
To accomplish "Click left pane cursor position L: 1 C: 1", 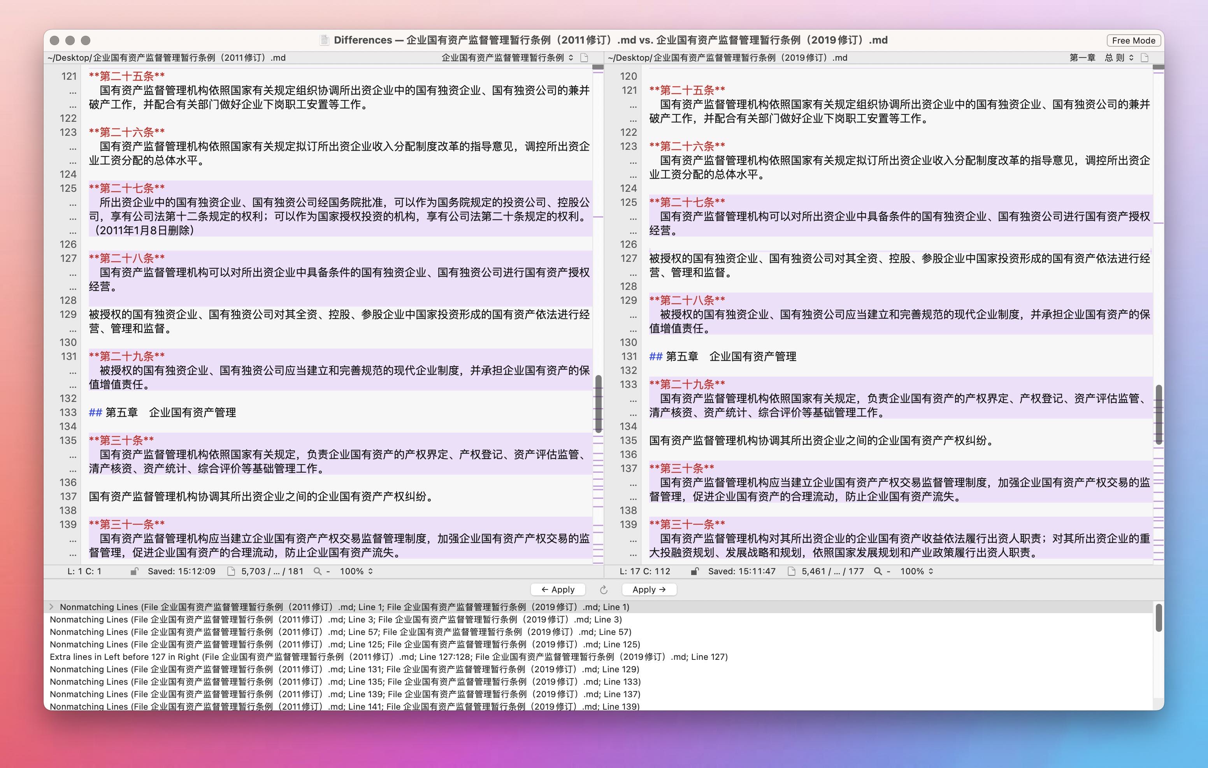I will [x=84, y=572].
